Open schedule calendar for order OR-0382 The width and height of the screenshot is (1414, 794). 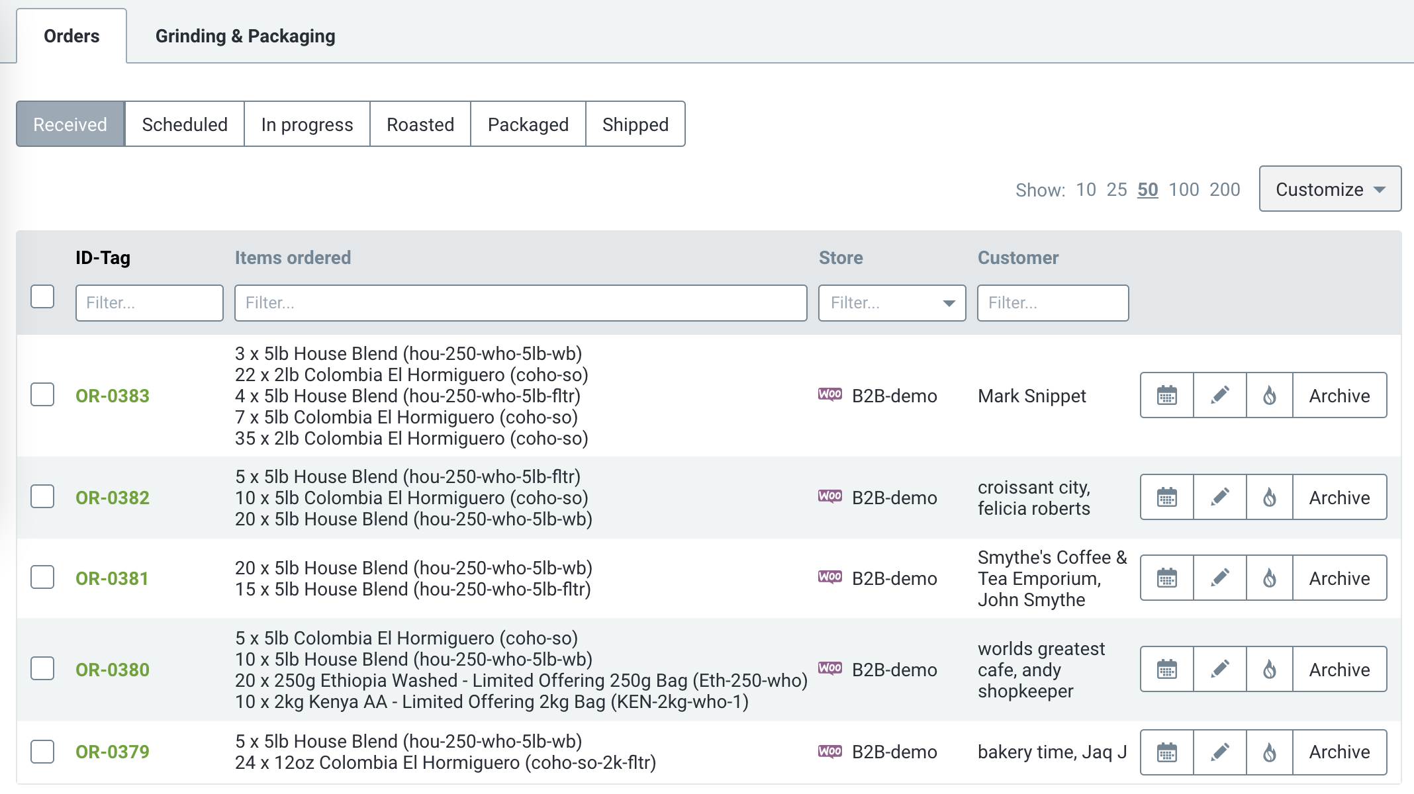click(1167, 498)
